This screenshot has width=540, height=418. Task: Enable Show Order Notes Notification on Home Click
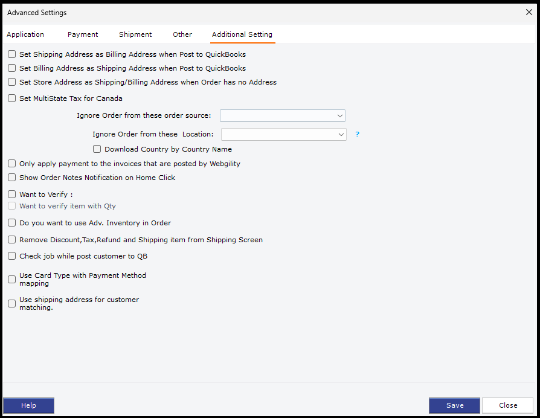[12, 178]
